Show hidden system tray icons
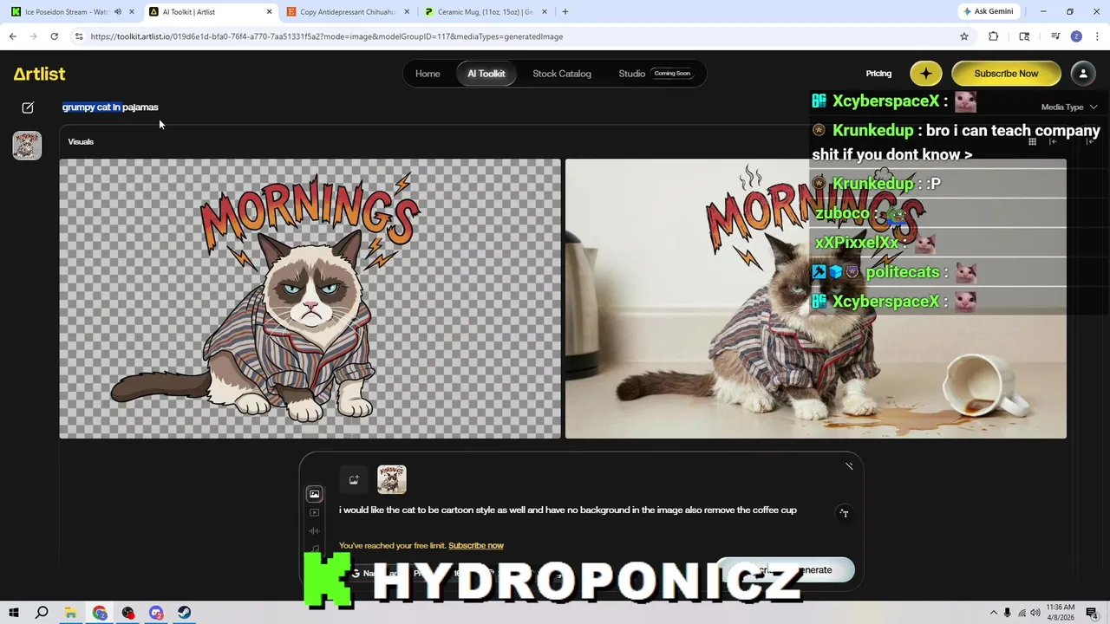 (994, 613)
